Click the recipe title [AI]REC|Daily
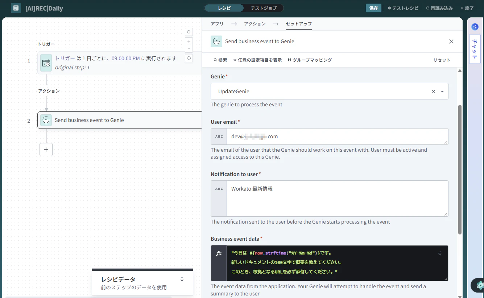 pos(44,8)
